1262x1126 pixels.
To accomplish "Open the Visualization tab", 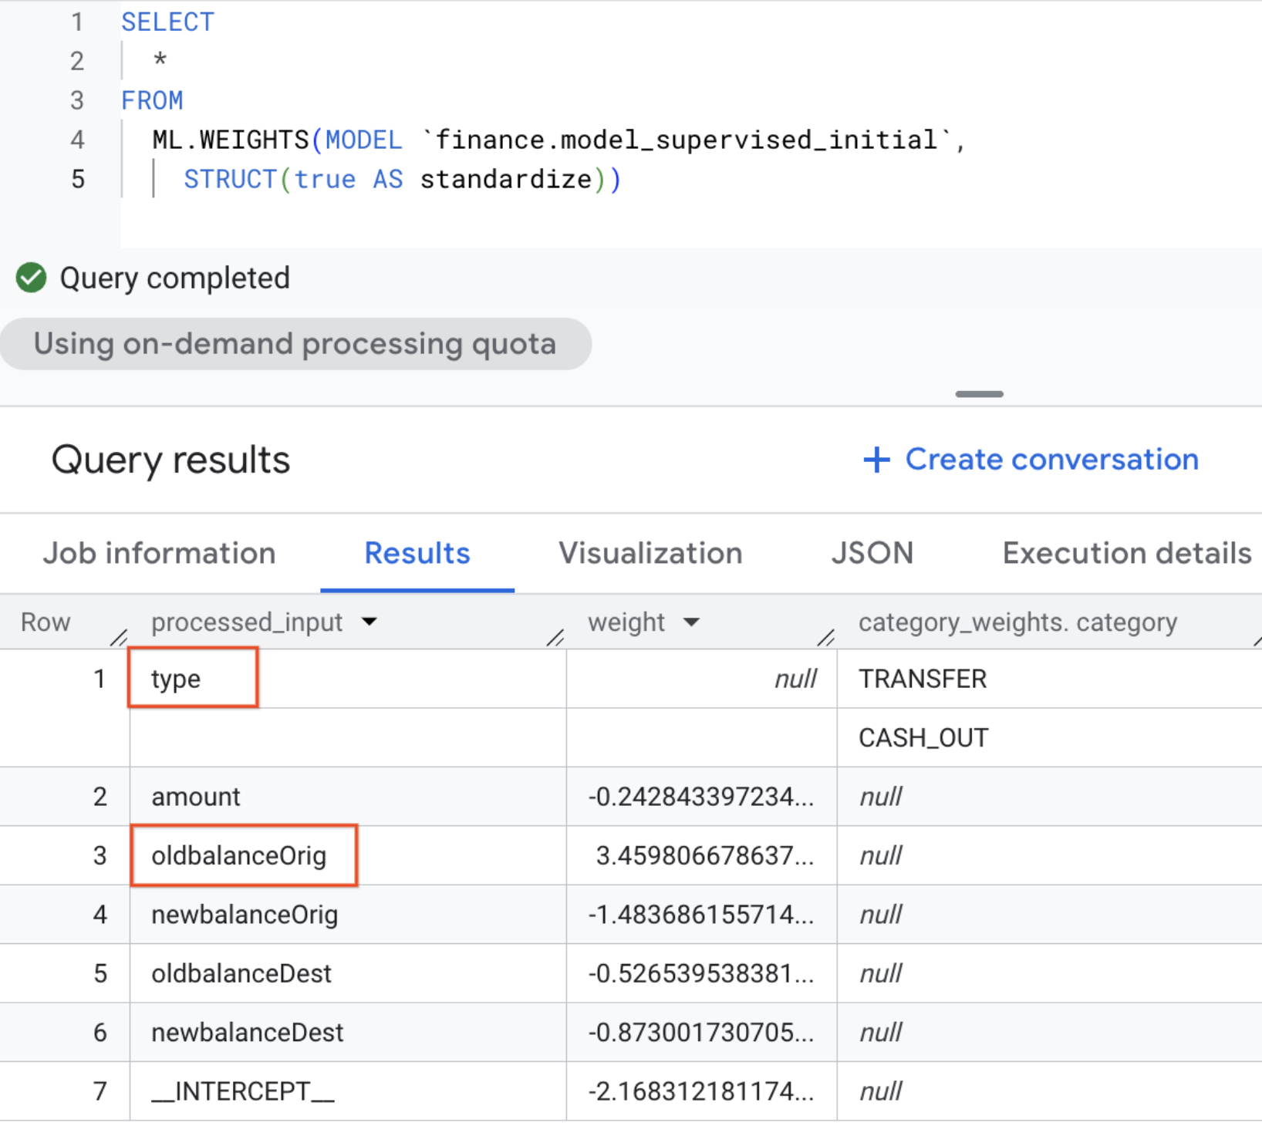I will (650, 553).
